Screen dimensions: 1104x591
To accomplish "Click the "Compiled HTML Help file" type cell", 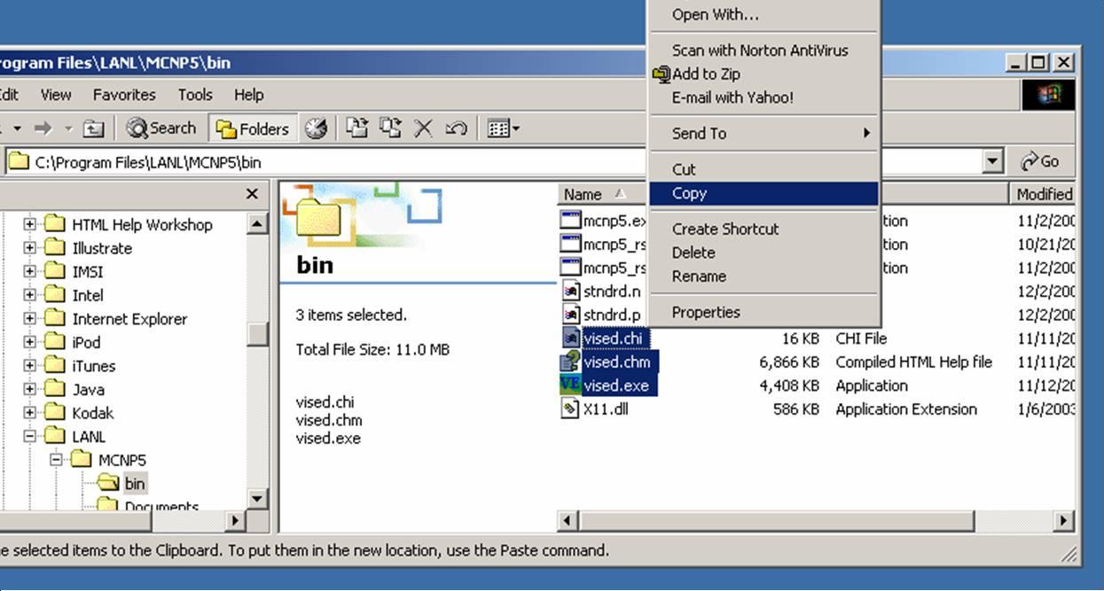I will point(913,362).
